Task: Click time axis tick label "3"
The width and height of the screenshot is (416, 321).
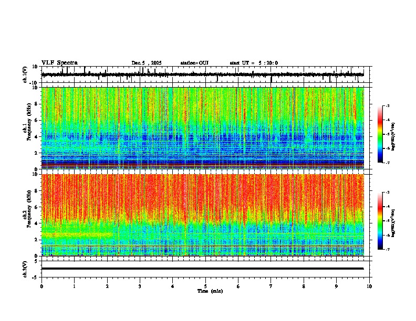Action: pos(140,286)
